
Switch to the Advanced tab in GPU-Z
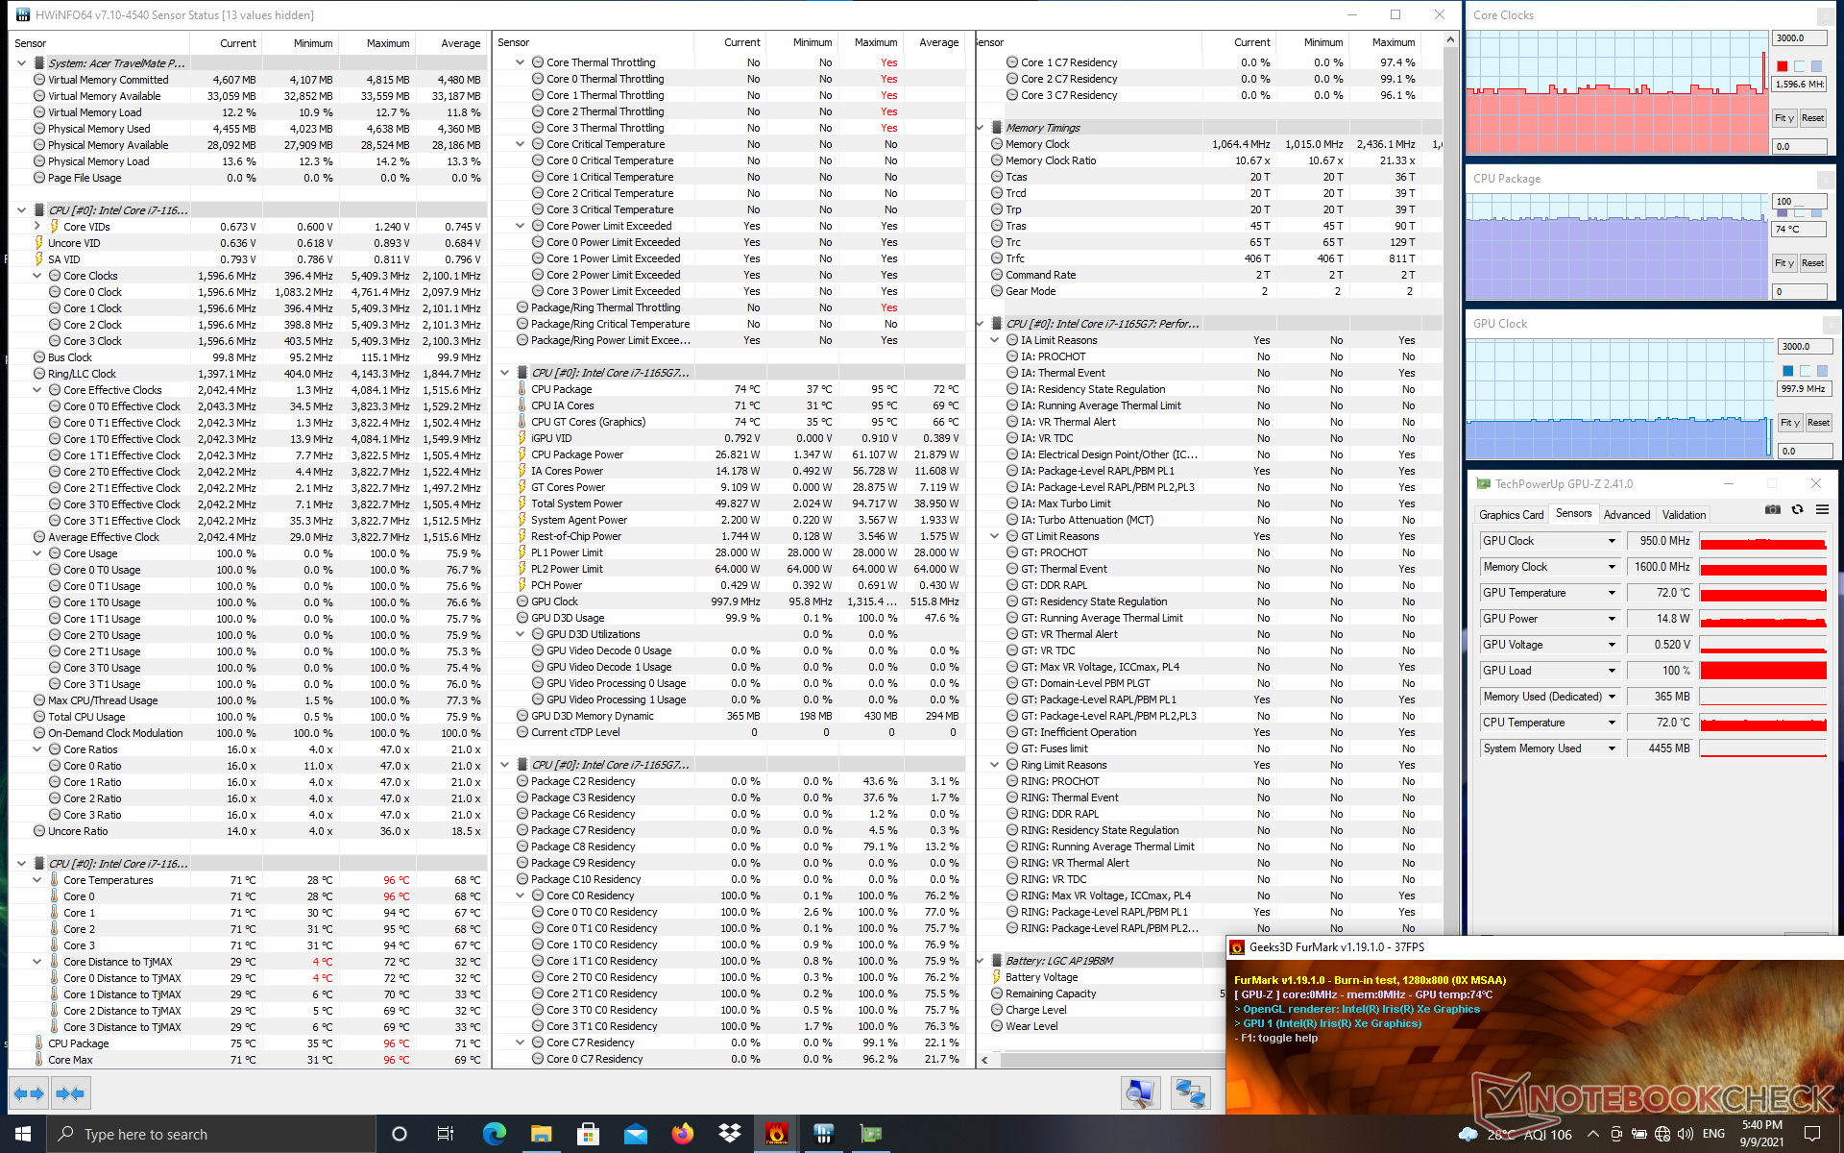click(1626, 515)
